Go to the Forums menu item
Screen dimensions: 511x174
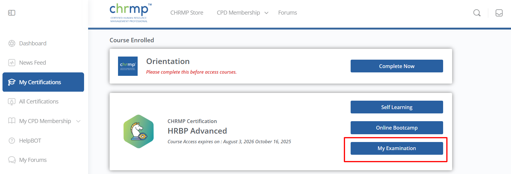pos(287,13)
